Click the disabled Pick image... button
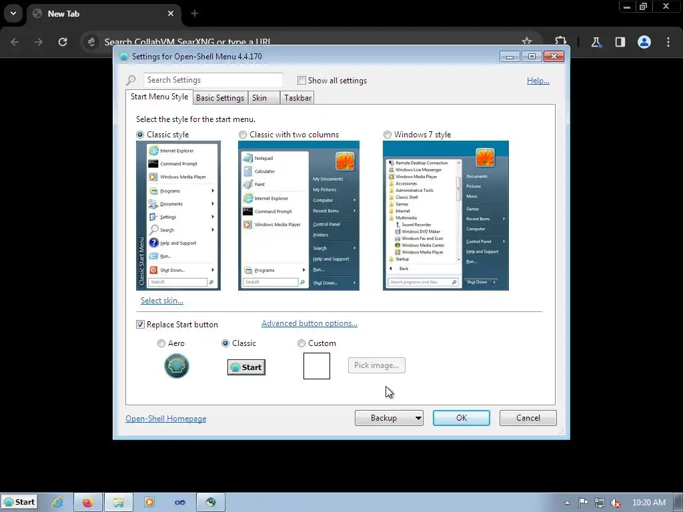Screen dimensions: 683x512 376,365
